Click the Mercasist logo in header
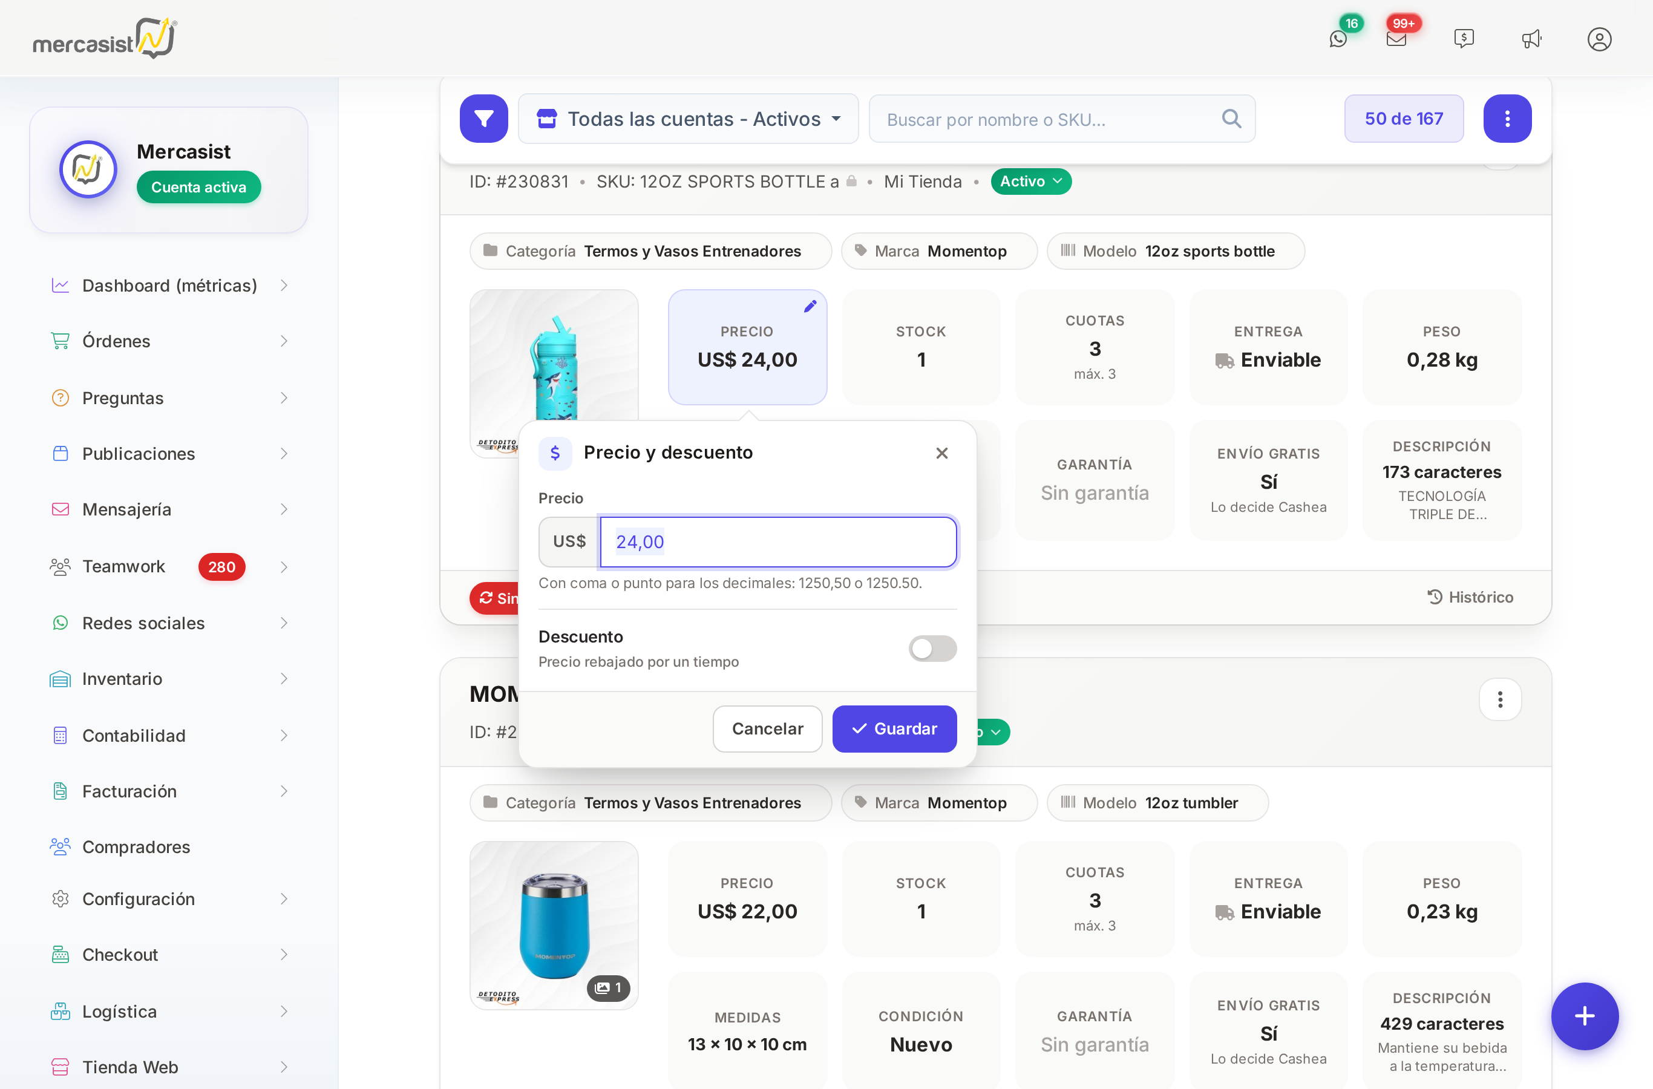The width and height of the screenshot is (1653, 1089). (x=105, y=39)
